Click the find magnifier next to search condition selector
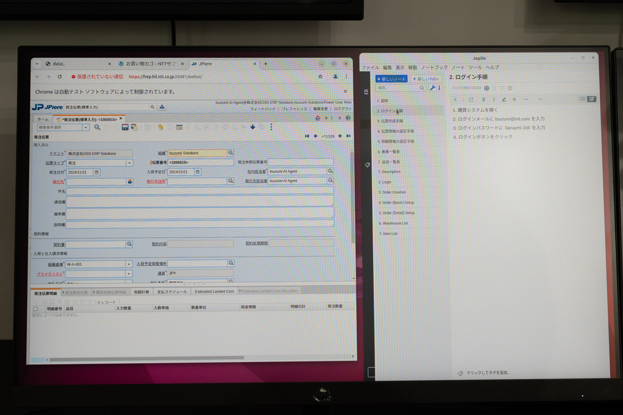 coord(97,127)
